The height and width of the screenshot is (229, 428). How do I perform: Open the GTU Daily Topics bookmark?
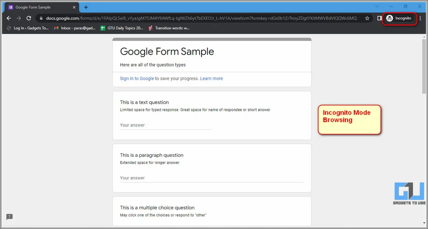click(122, 28)
